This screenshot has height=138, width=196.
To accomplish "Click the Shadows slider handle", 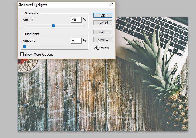I will click(53, 25).
